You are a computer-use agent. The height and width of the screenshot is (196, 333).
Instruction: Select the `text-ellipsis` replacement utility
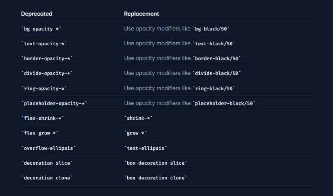point(146,148)
